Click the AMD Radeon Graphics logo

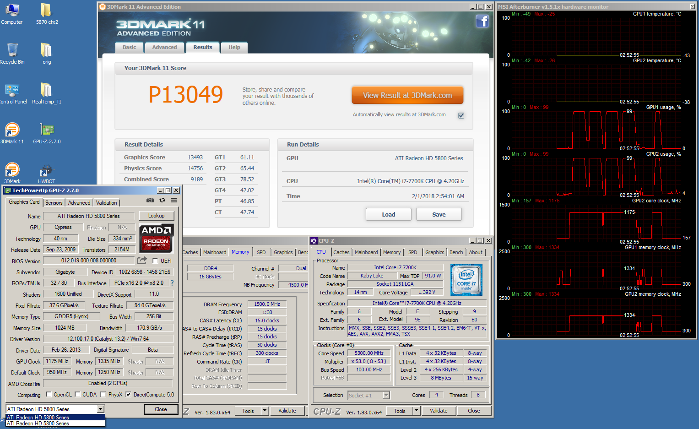point(156,238)
